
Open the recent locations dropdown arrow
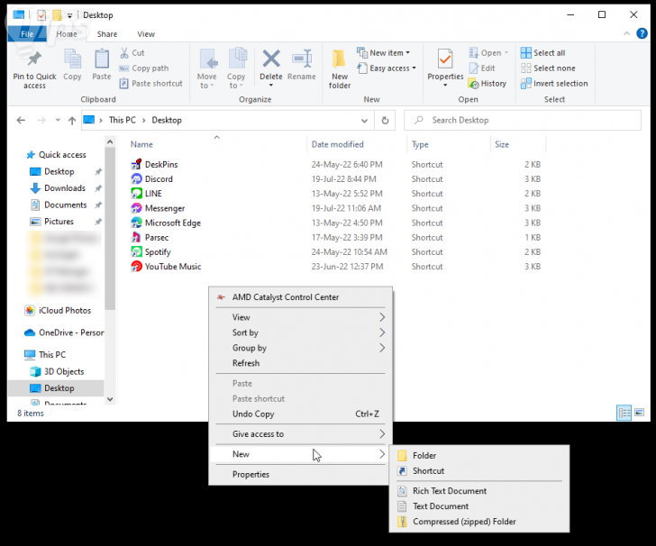(58, 121)
